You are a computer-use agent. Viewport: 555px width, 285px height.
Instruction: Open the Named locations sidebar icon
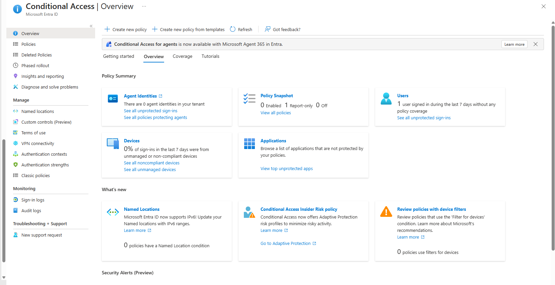pyautogui.click(x=15, y=111)
